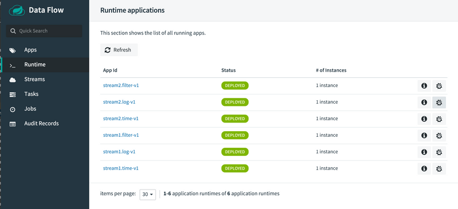This screenshot has width=458, height=209.
Task: Click "1 instance" in stream2.filter-v1 row
Action: click(327, 86)
